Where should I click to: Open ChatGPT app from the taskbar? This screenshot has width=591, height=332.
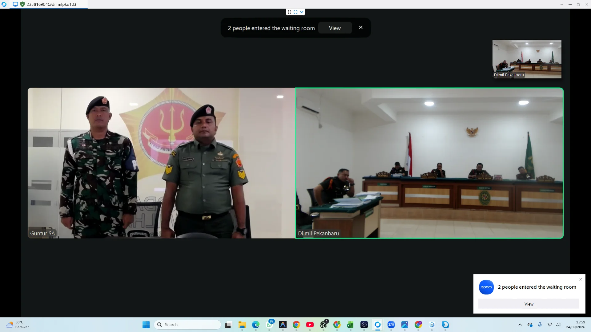click(x=324, y=325)
